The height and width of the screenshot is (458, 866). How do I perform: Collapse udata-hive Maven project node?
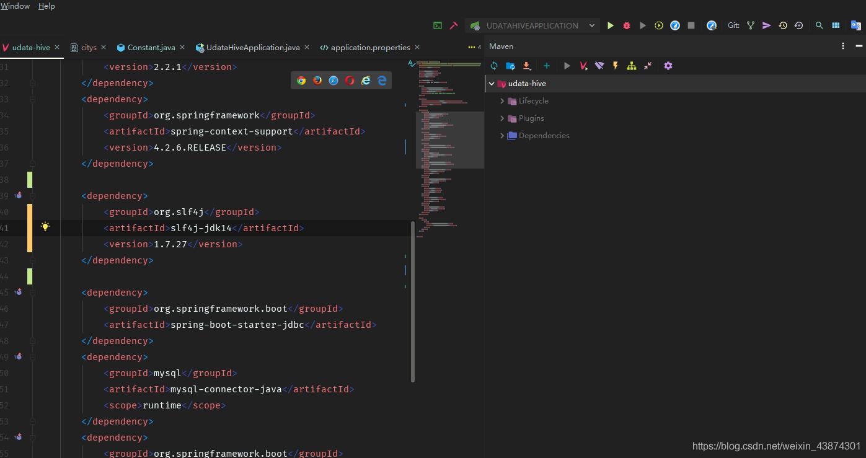pos(492,84)
